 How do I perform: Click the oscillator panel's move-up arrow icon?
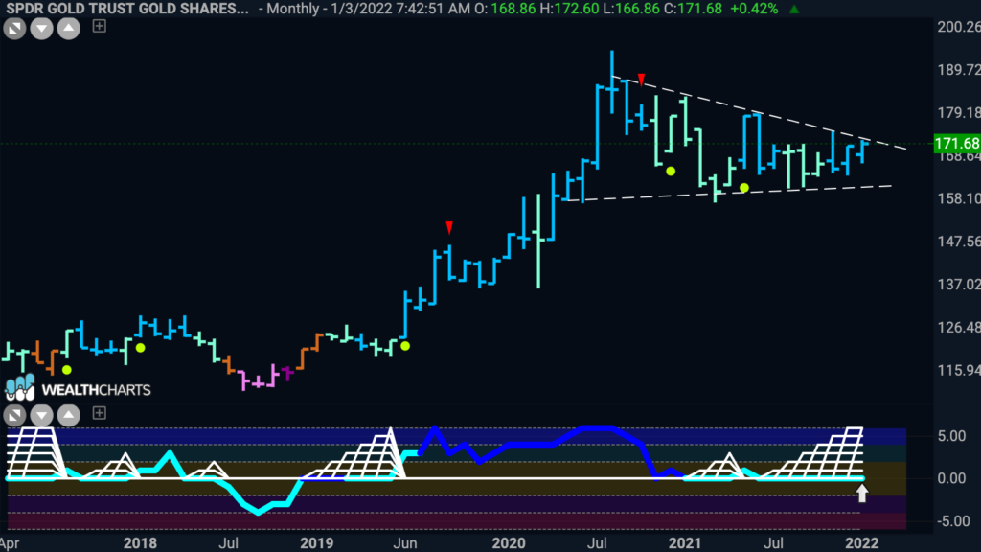pos(69,415)
